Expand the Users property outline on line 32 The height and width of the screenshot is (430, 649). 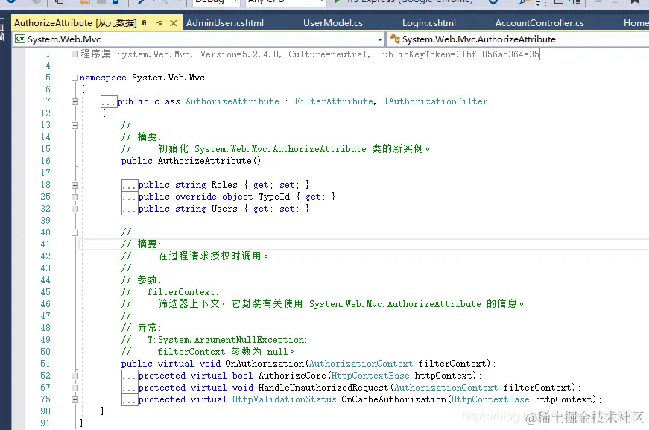point(75,209)
